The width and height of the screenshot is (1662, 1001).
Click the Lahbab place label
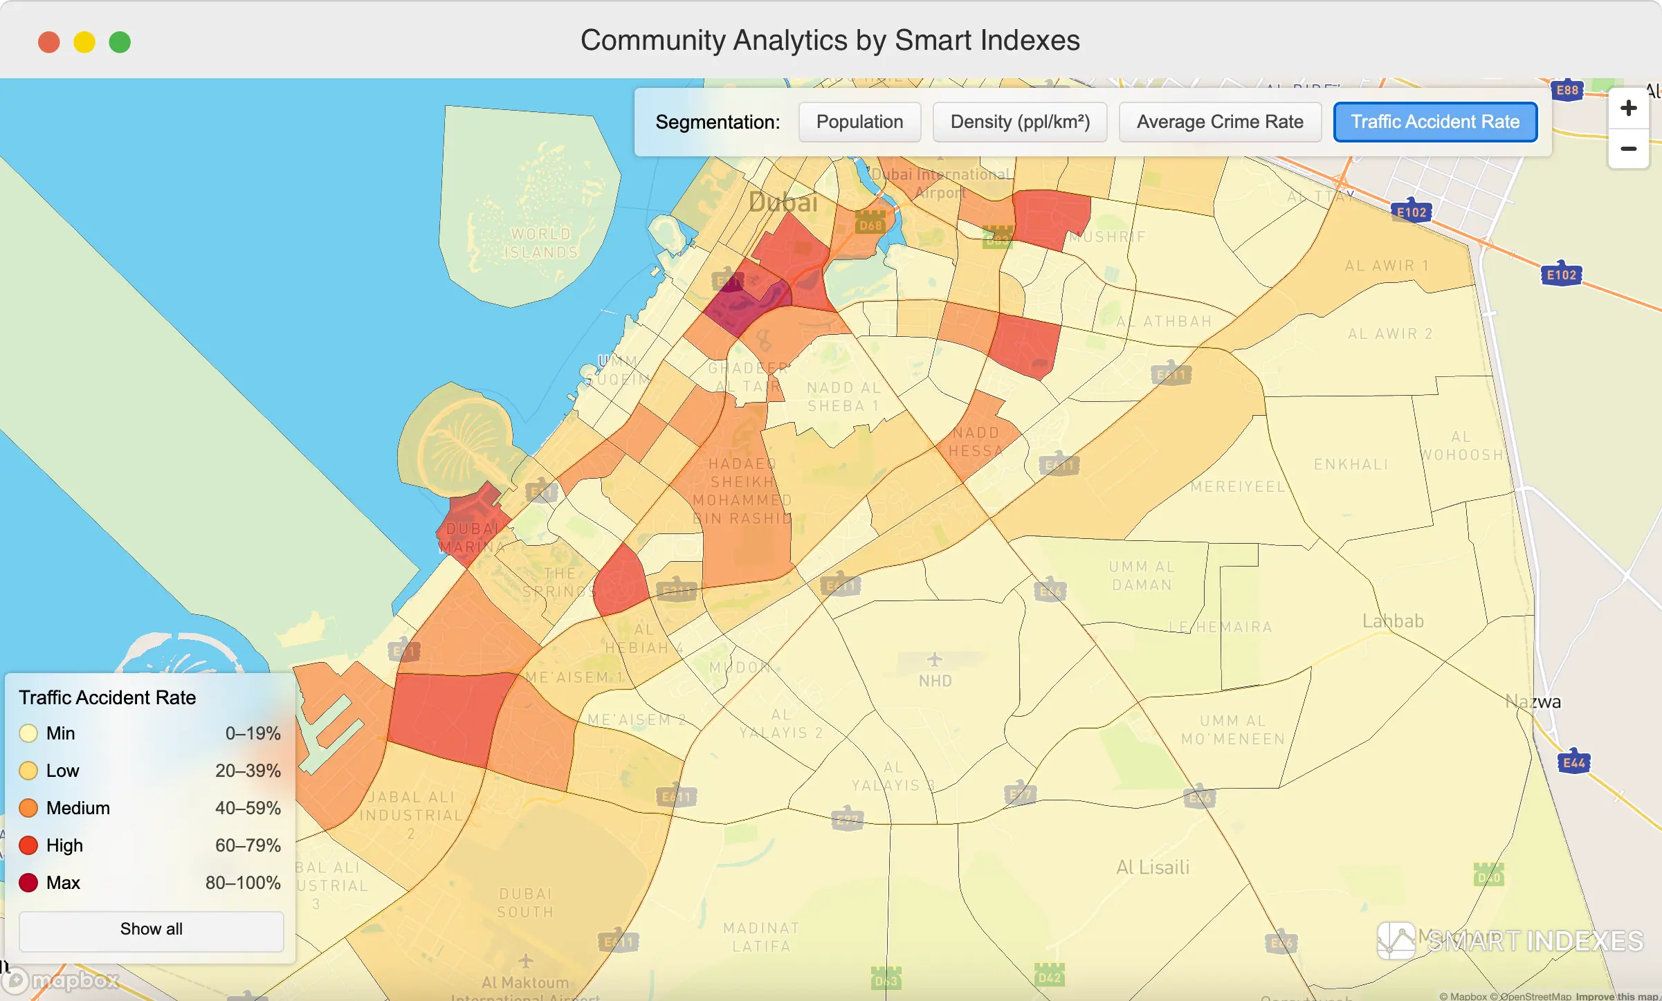click(x=1393, y=621)
